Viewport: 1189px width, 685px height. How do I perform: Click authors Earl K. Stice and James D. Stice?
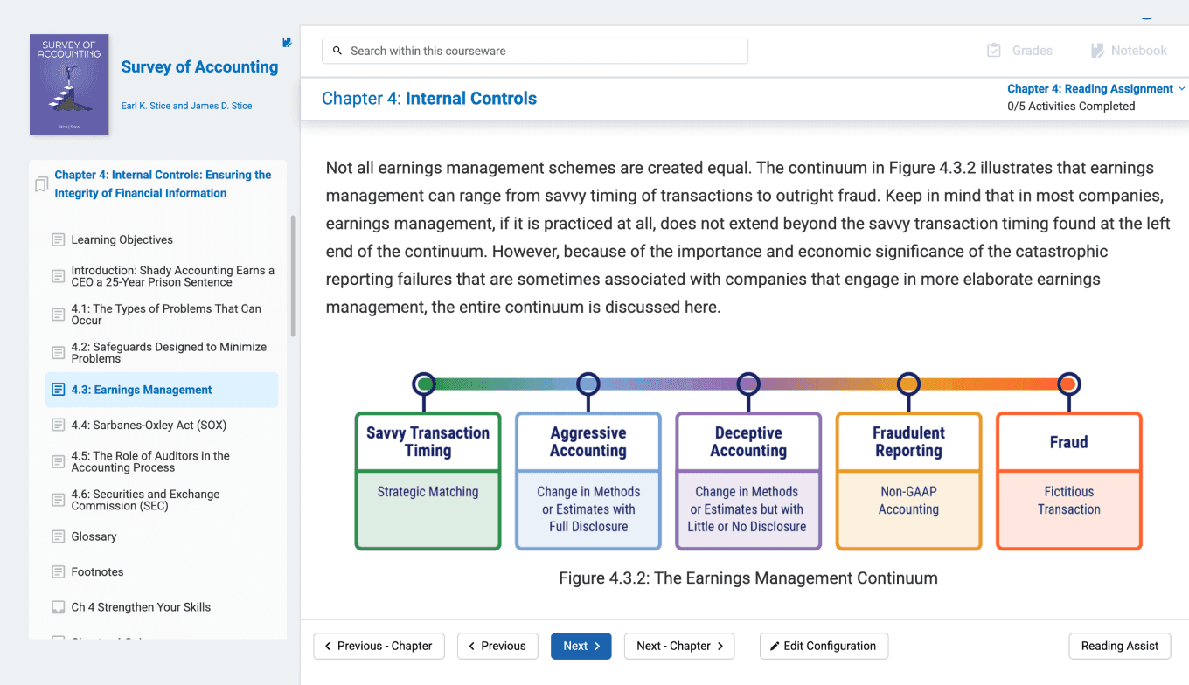pos(186,106)
